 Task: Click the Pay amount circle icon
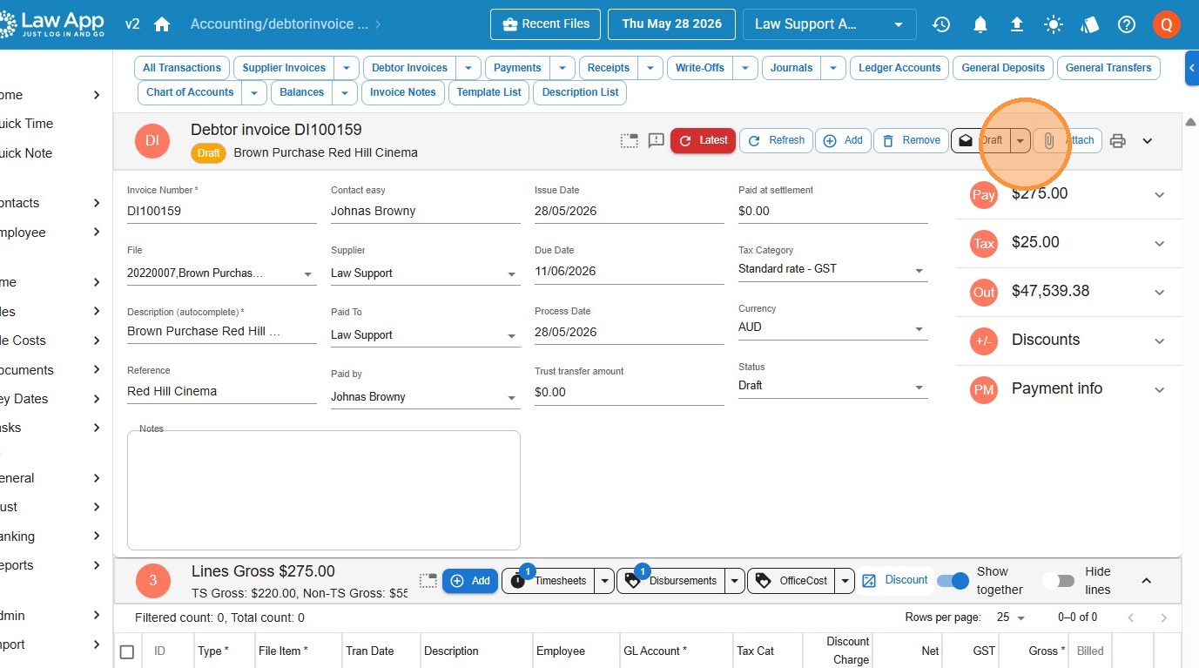click(x=984, y=194)
